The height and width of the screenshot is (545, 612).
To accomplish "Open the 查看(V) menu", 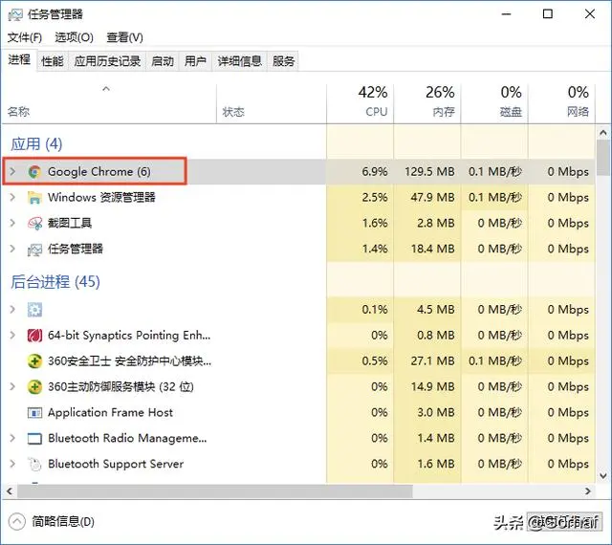I will pos(124,37).
